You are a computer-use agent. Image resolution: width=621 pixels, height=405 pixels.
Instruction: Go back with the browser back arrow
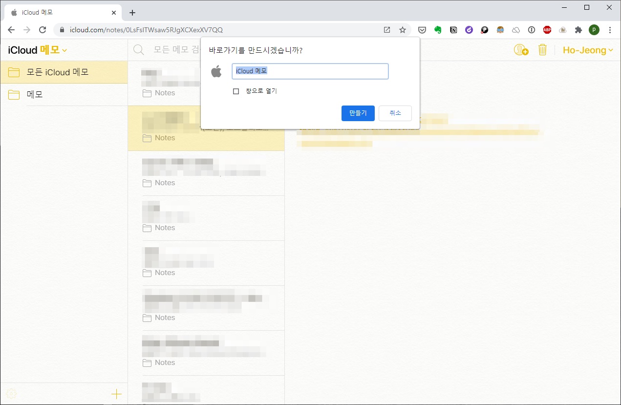tap(11, 30)
